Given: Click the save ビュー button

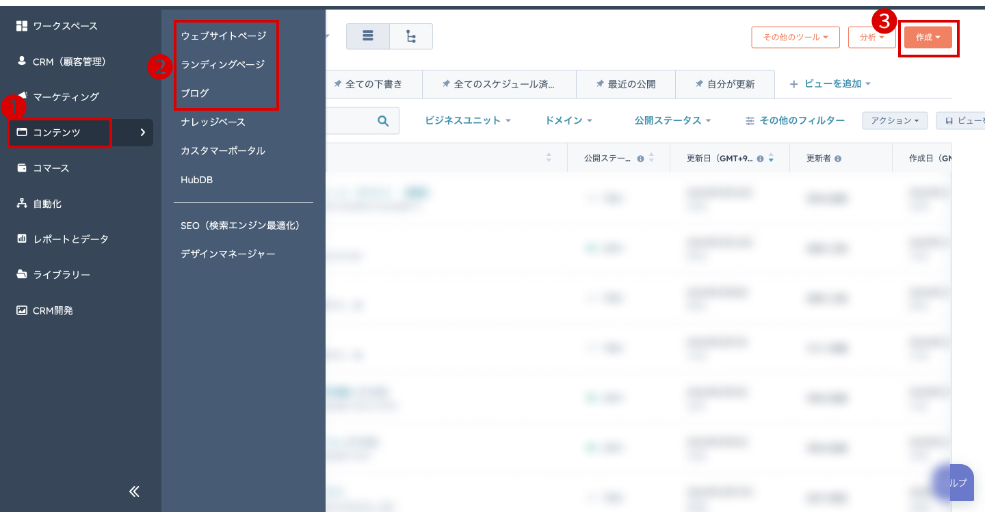Looking at the screenshot, I should click(x=961, y=120).
